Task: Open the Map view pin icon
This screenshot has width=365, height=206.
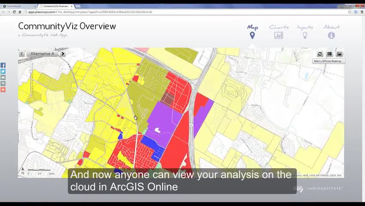Action: pos(252,36)
